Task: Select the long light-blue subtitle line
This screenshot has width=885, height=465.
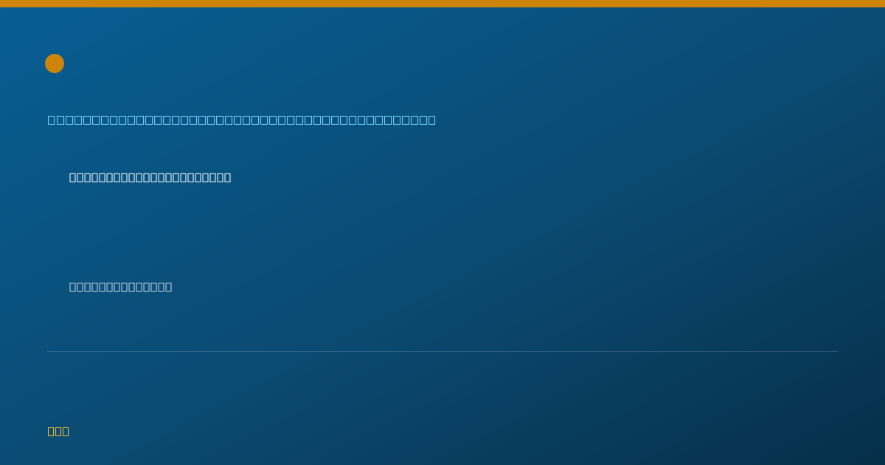Action: click(x=242, y=120)
